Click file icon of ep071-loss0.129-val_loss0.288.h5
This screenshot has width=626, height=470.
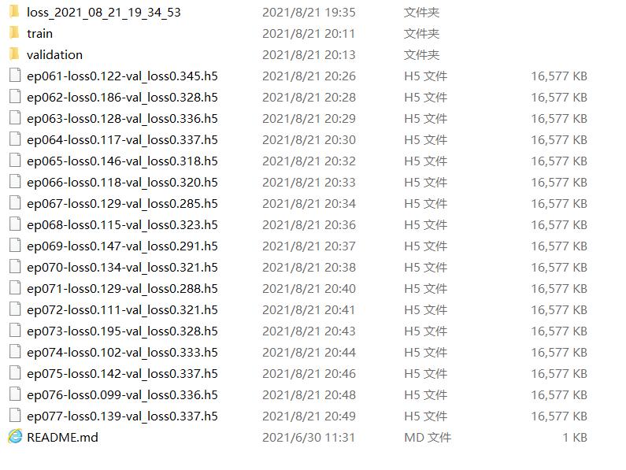(x=15, y=288)
